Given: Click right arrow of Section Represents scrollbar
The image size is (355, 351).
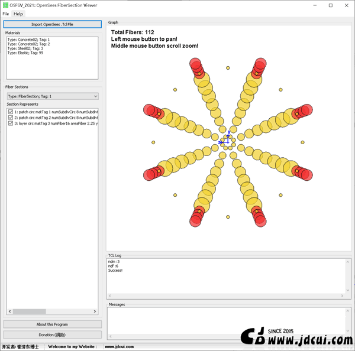Looking at the screenshot, I should 95,311.
